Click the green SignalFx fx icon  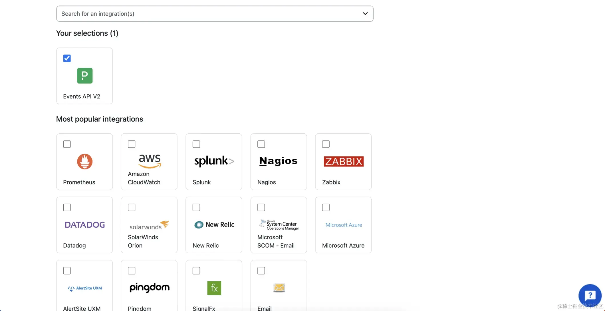[214, 288]
